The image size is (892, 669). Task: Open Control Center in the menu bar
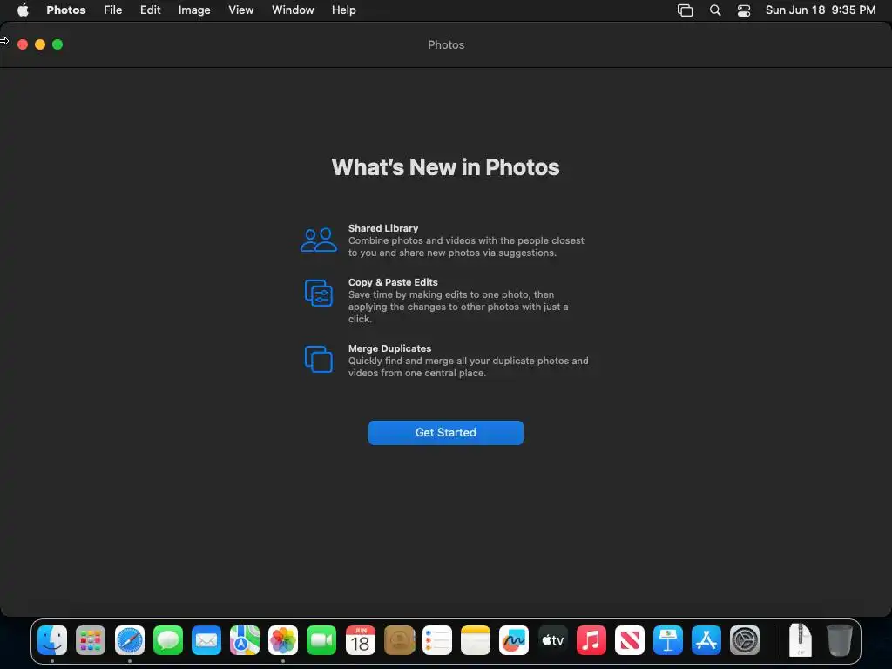point(744,10)
